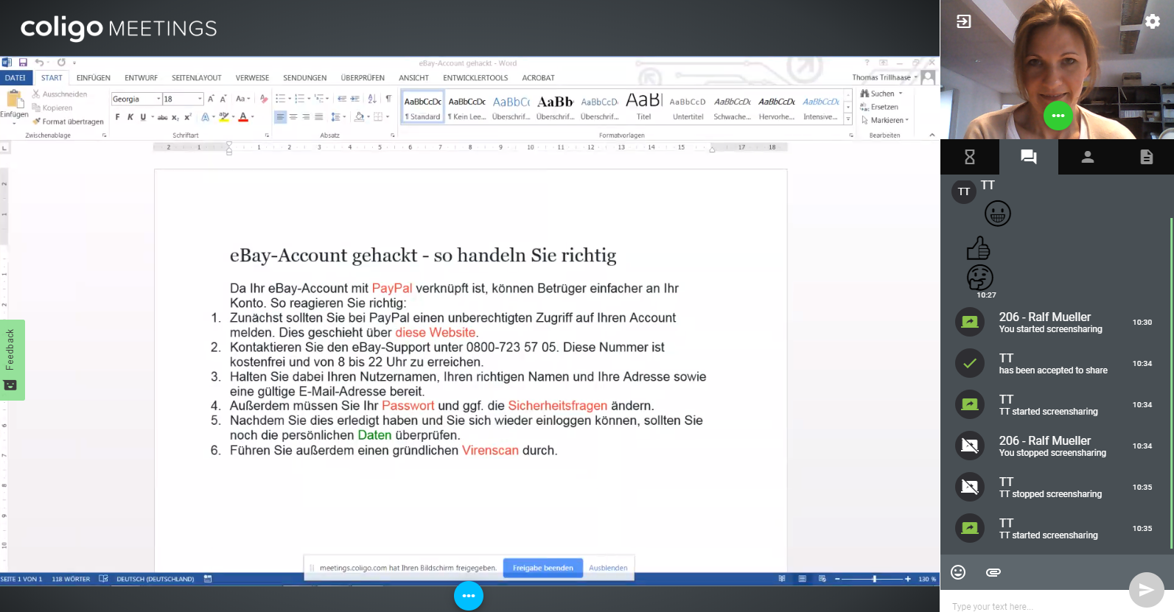Viewport: 1174px width, 612px height.
Task: Align text right
Action: click(306, 117)
